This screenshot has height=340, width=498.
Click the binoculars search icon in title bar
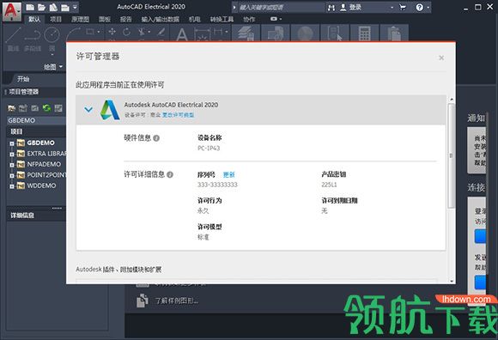[x=331, y=8]
